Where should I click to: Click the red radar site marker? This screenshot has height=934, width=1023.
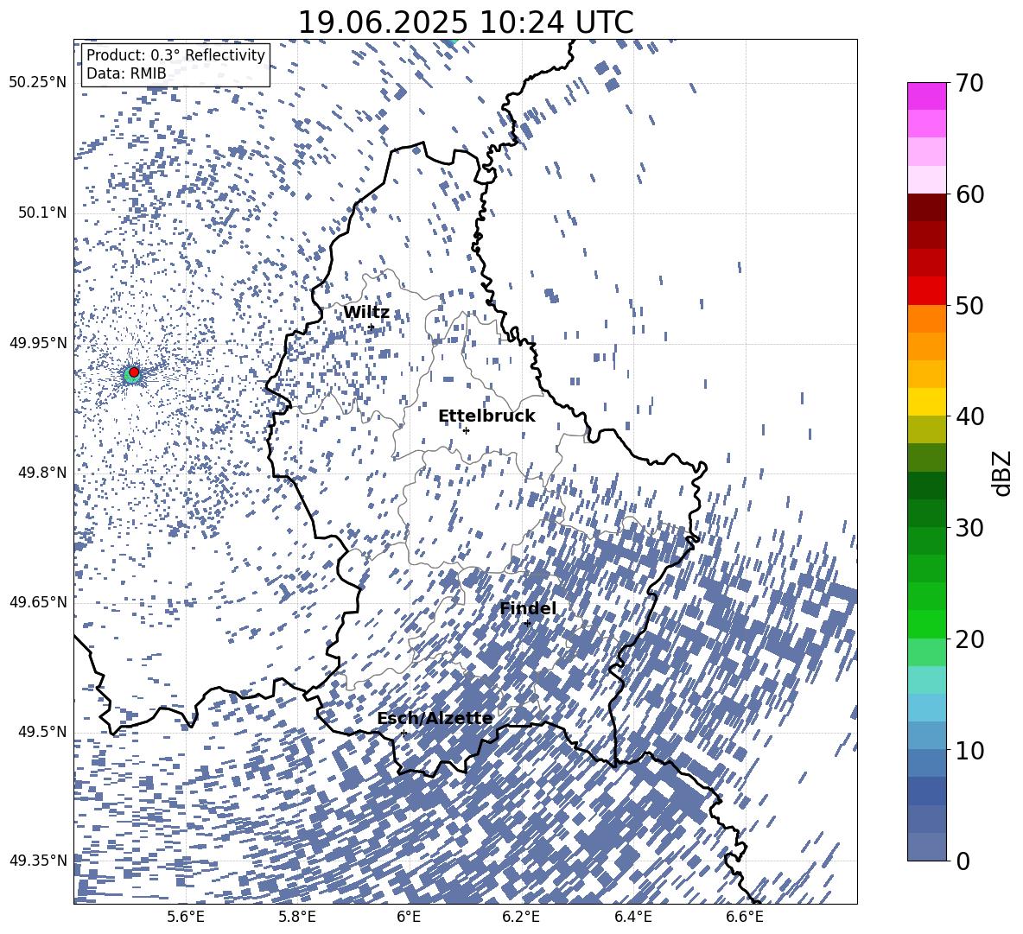[x=134, y=372]
